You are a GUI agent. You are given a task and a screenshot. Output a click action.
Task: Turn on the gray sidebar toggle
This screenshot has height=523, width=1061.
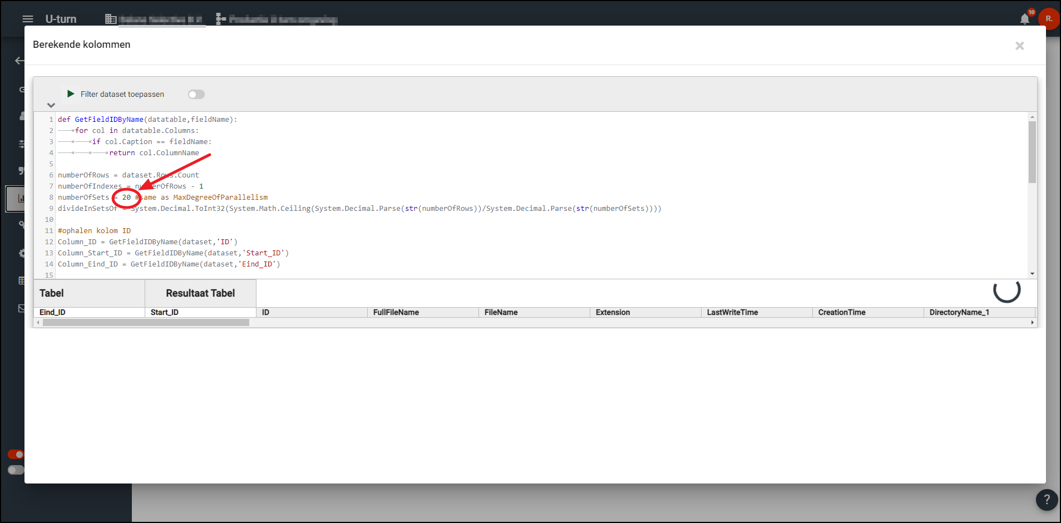pos(16,470)
